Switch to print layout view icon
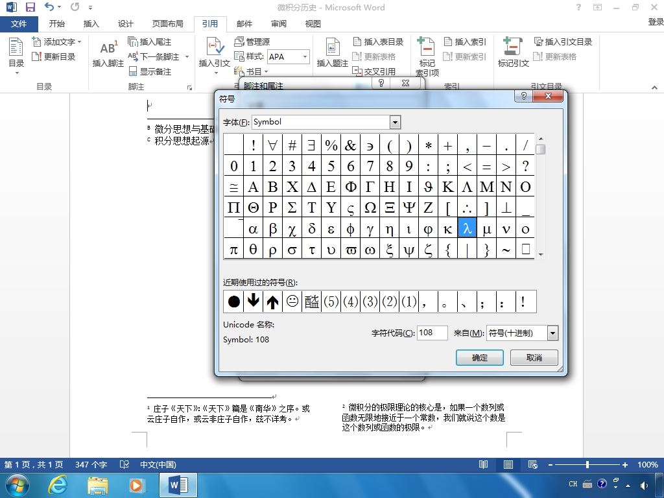 (508, 464)
